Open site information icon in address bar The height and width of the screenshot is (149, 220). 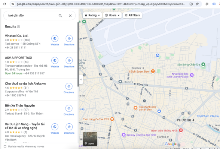pos(13,4)
